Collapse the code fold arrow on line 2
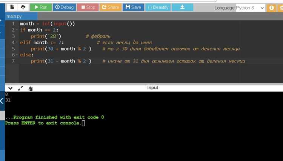283x161 pixels. pos(17,30)
